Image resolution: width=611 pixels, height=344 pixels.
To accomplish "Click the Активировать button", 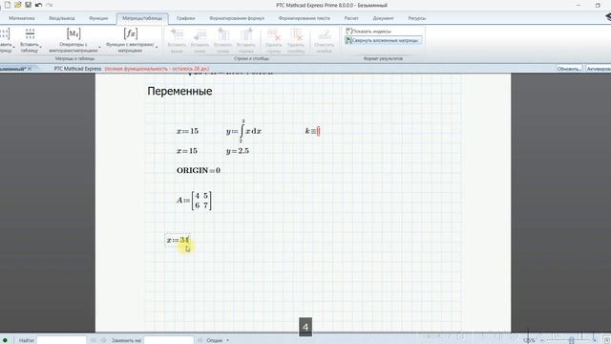I will click(599, 69).
